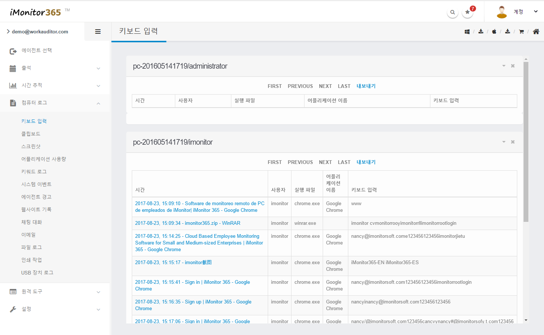Expand the 시간 추적 menu chevron
This screenshot has height=335, width=544.
(98, 86)
